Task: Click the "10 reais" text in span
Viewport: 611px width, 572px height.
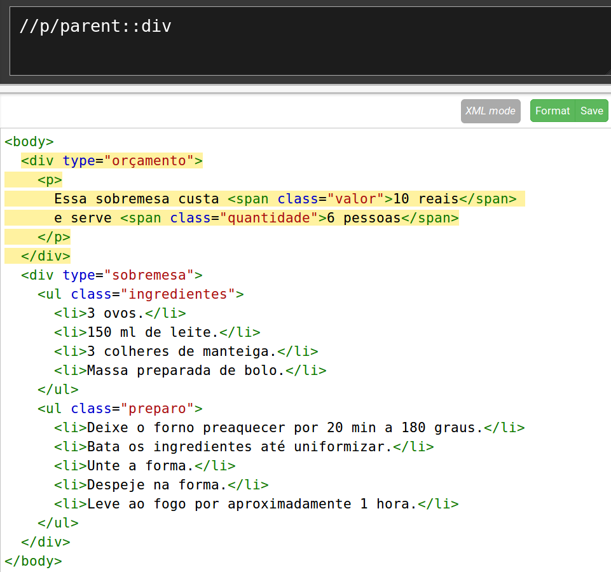Action: (425, 199)
